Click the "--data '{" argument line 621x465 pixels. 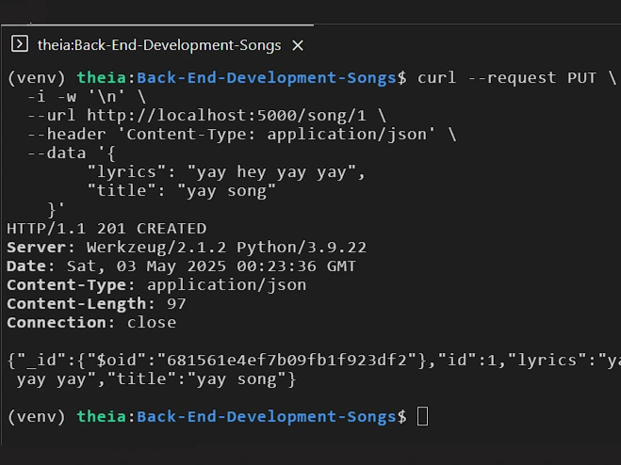pyautogui.click(x=72, y=153)
